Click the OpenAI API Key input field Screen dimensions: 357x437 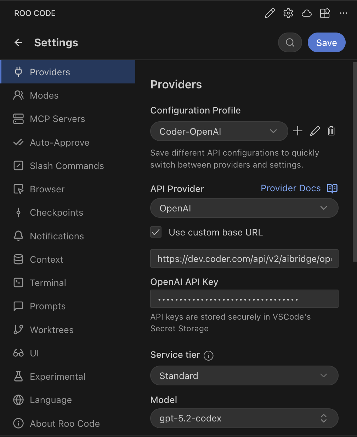pos(244,299)
